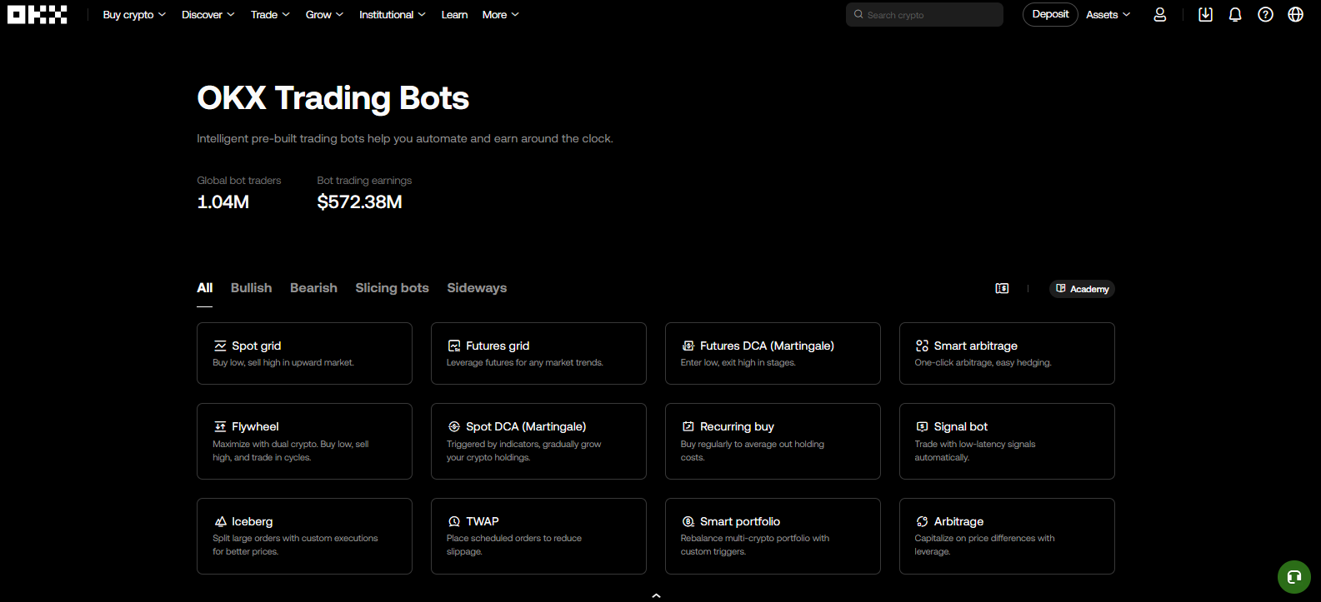Viewport: 1321px width, 602px height.
Task: Click the magnifier icon in search bar
Action: click(x=858, y=14)
